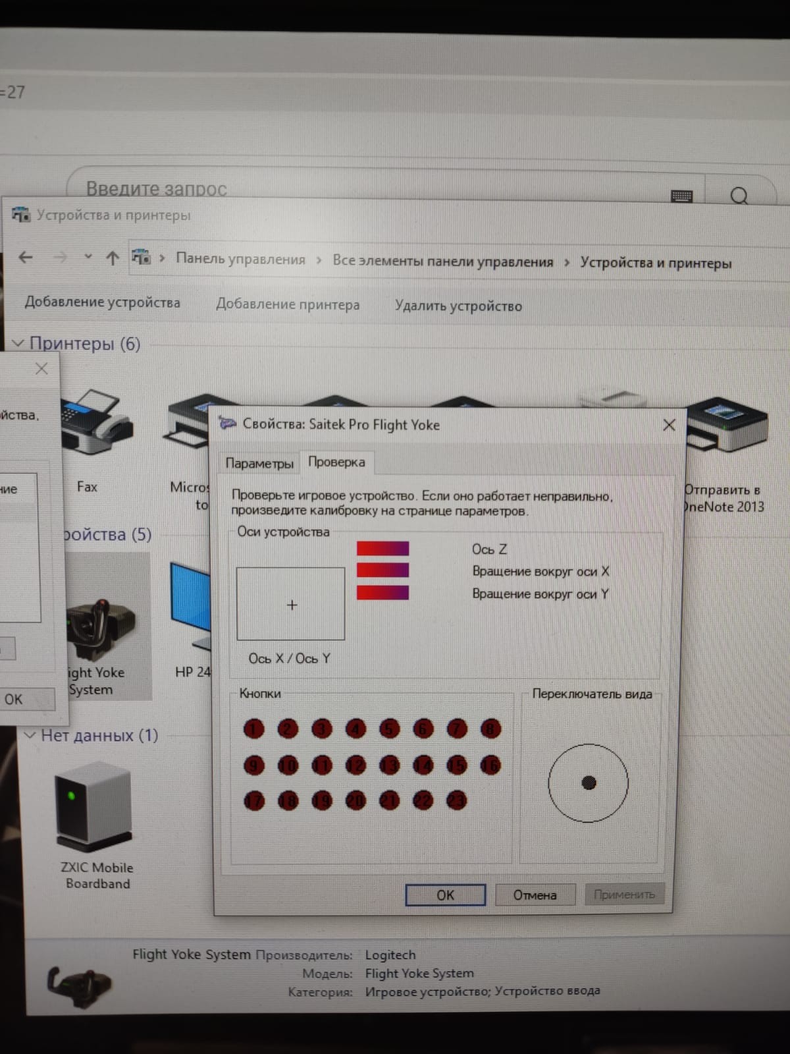Collapse the Нет данных (1) group
Screen dimensions: 790x1054
coord(30,735)
